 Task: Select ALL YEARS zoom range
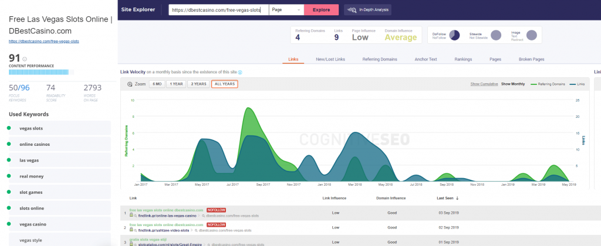[x=225, y=84]
